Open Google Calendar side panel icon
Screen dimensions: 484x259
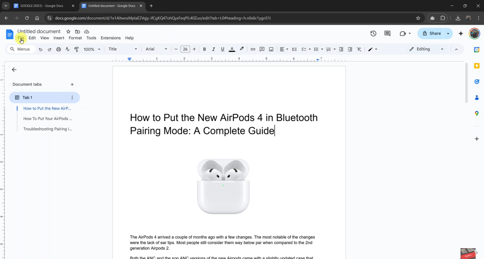click(x=476, y=50)
